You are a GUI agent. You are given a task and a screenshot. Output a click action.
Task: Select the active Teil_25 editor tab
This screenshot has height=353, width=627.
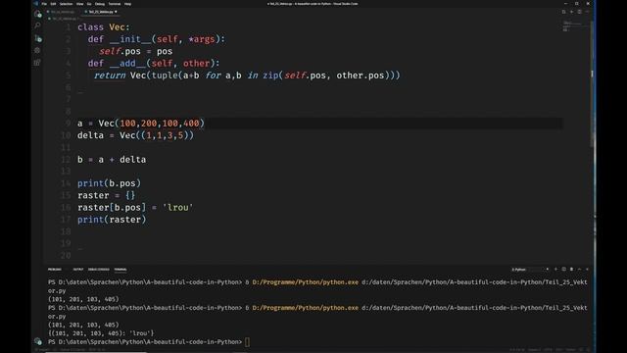[100, 12]
